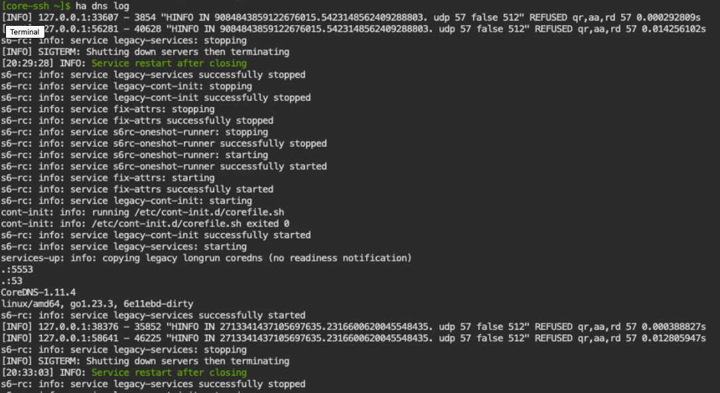Click the green restart message at 20:29:28

coord(169,63)
